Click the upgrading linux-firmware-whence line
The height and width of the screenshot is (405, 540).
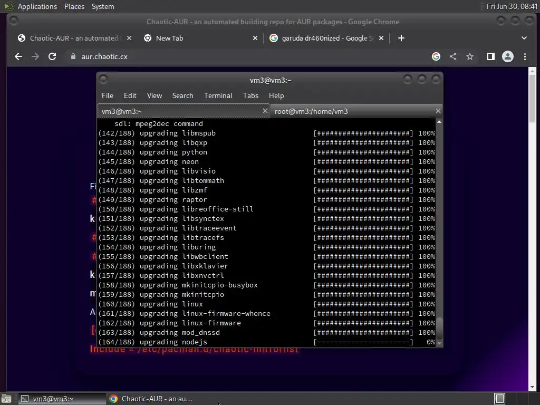(x=266, y=314)
